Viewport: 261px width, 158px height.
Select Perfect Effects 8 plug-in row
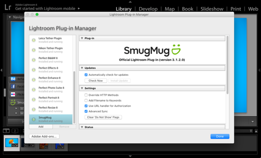click(51, 70)
